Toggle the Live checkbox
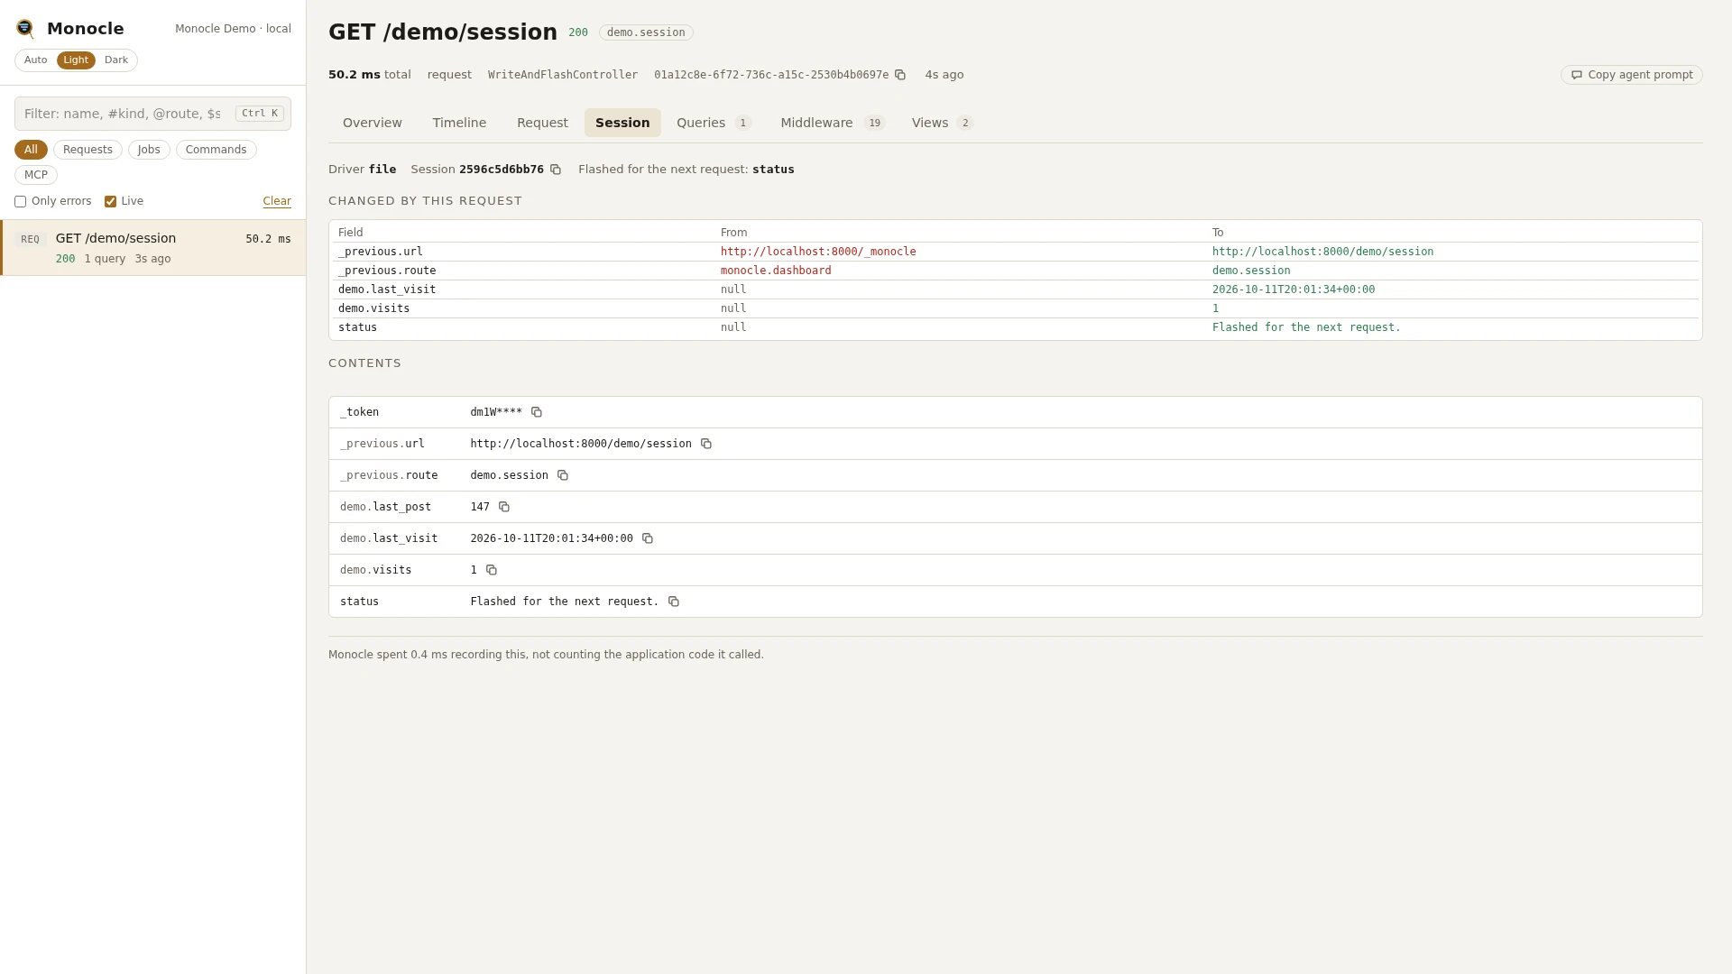 [x=110, y=202]
